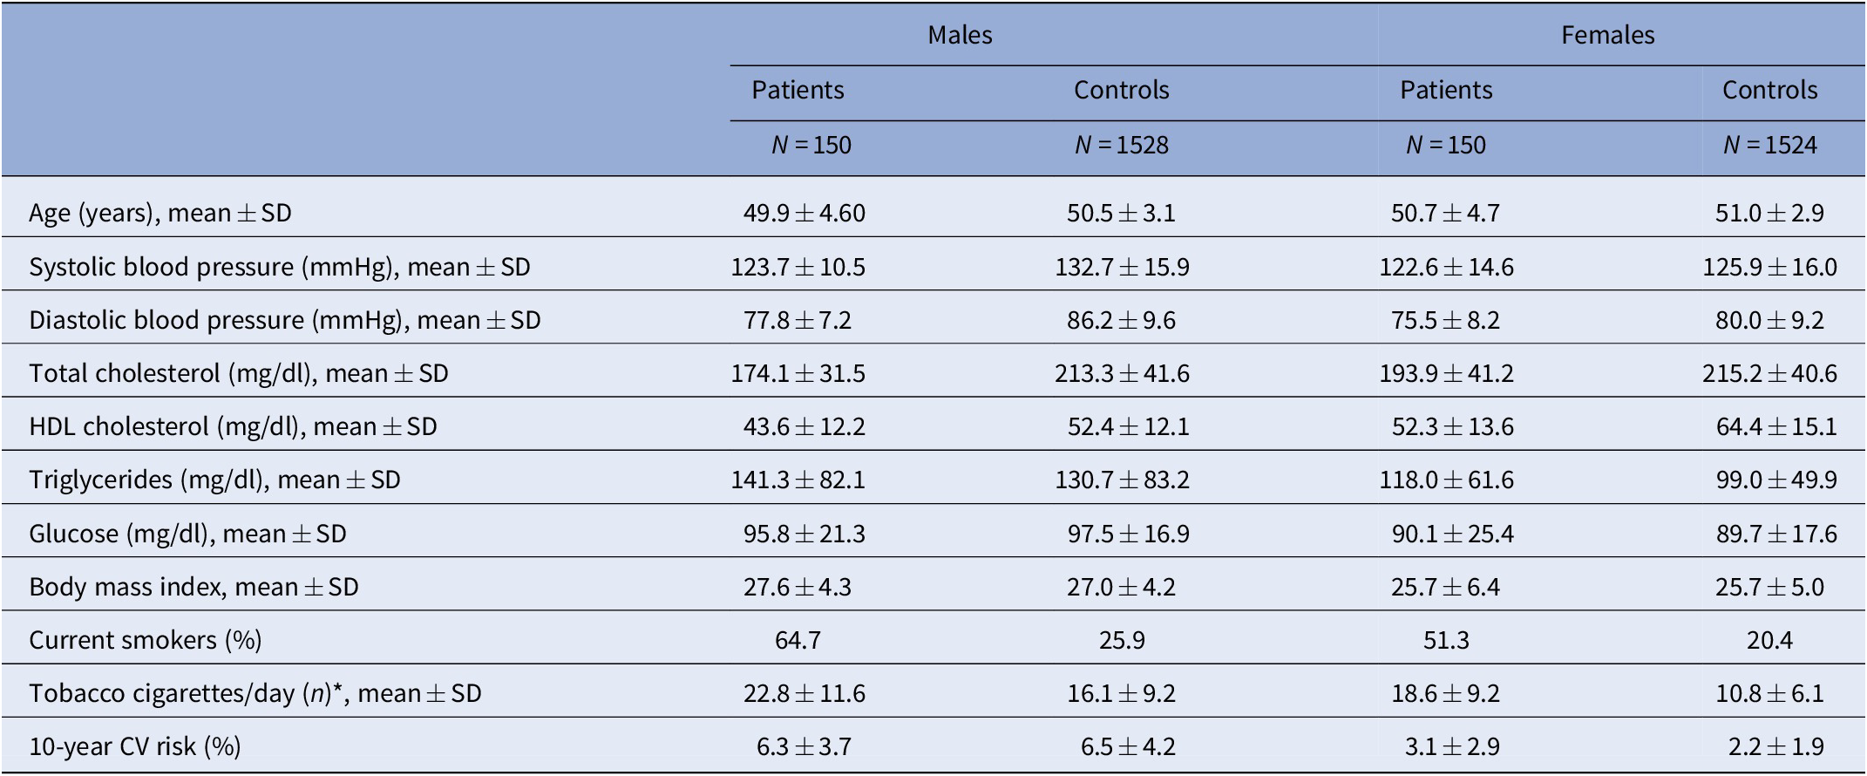
Task: Click the Systolic blood pressure row label
Action: (280, 267)
